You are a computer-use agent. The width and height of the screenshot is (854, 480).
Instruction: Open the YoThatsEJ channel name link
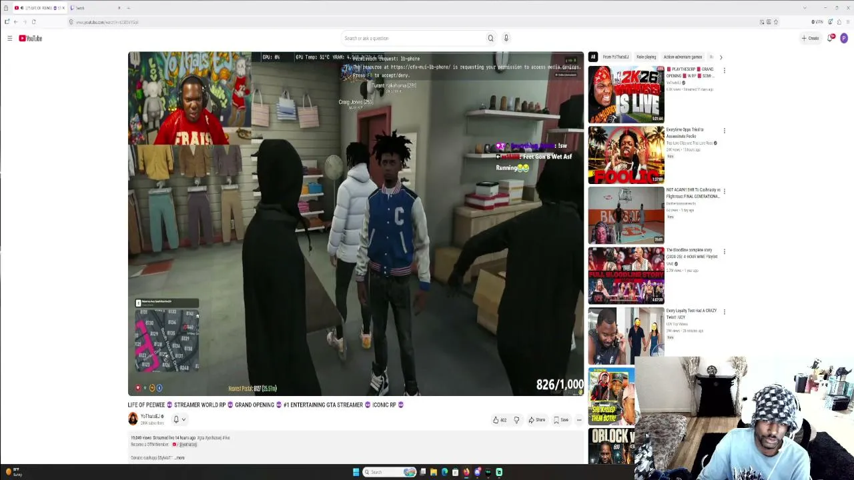pos(150,417)
